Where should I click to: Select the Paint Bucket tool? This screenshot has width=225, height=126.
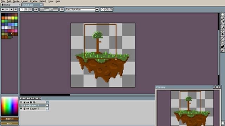223,34
